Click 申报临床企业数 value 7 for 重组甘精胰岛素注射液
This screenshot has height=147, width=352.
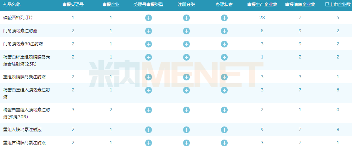tap(300, 143)
